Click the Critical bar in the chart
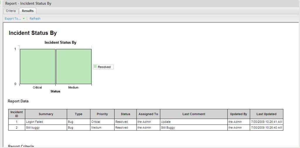The height and width of the screenshot is (148, 300). 37,66
